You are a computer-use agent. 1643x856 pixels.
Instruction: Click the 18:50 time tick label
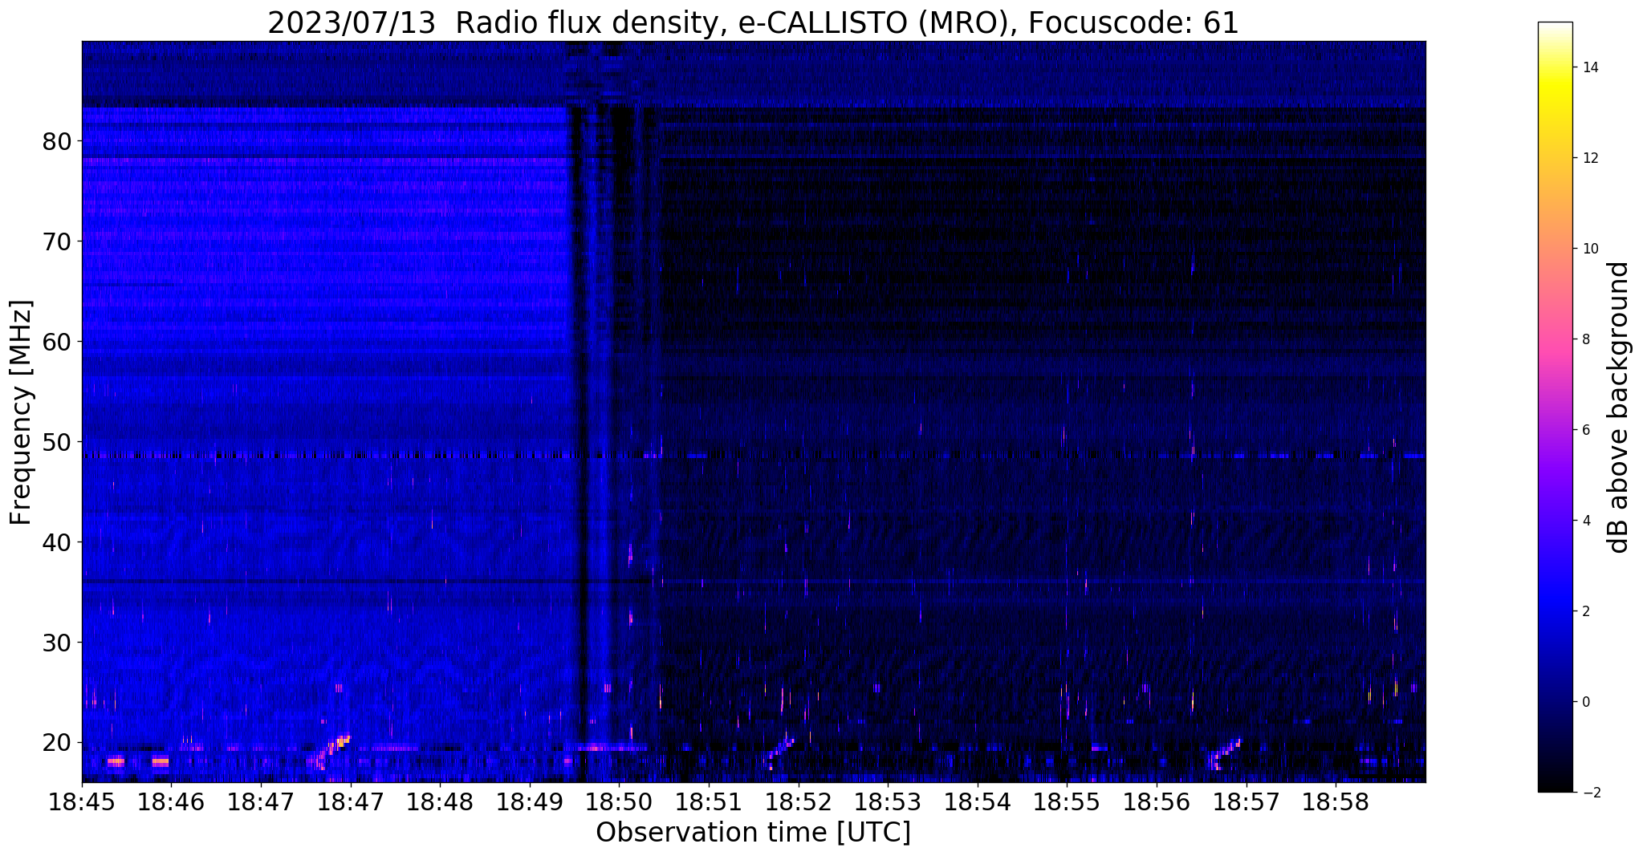tap(619, 801)
